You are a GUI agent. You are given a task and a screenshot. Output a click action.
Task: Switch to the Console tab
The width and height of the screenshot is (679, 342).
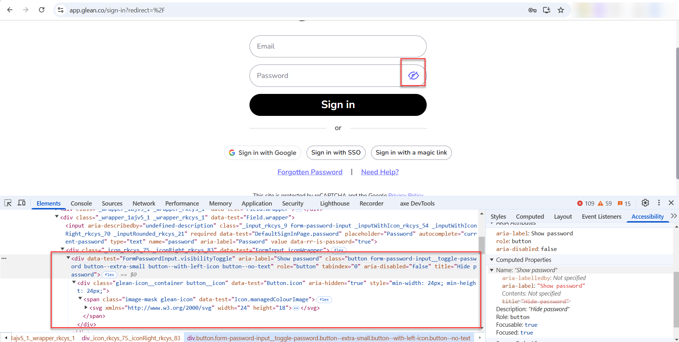pyautogui.click(x=81, y=203)
